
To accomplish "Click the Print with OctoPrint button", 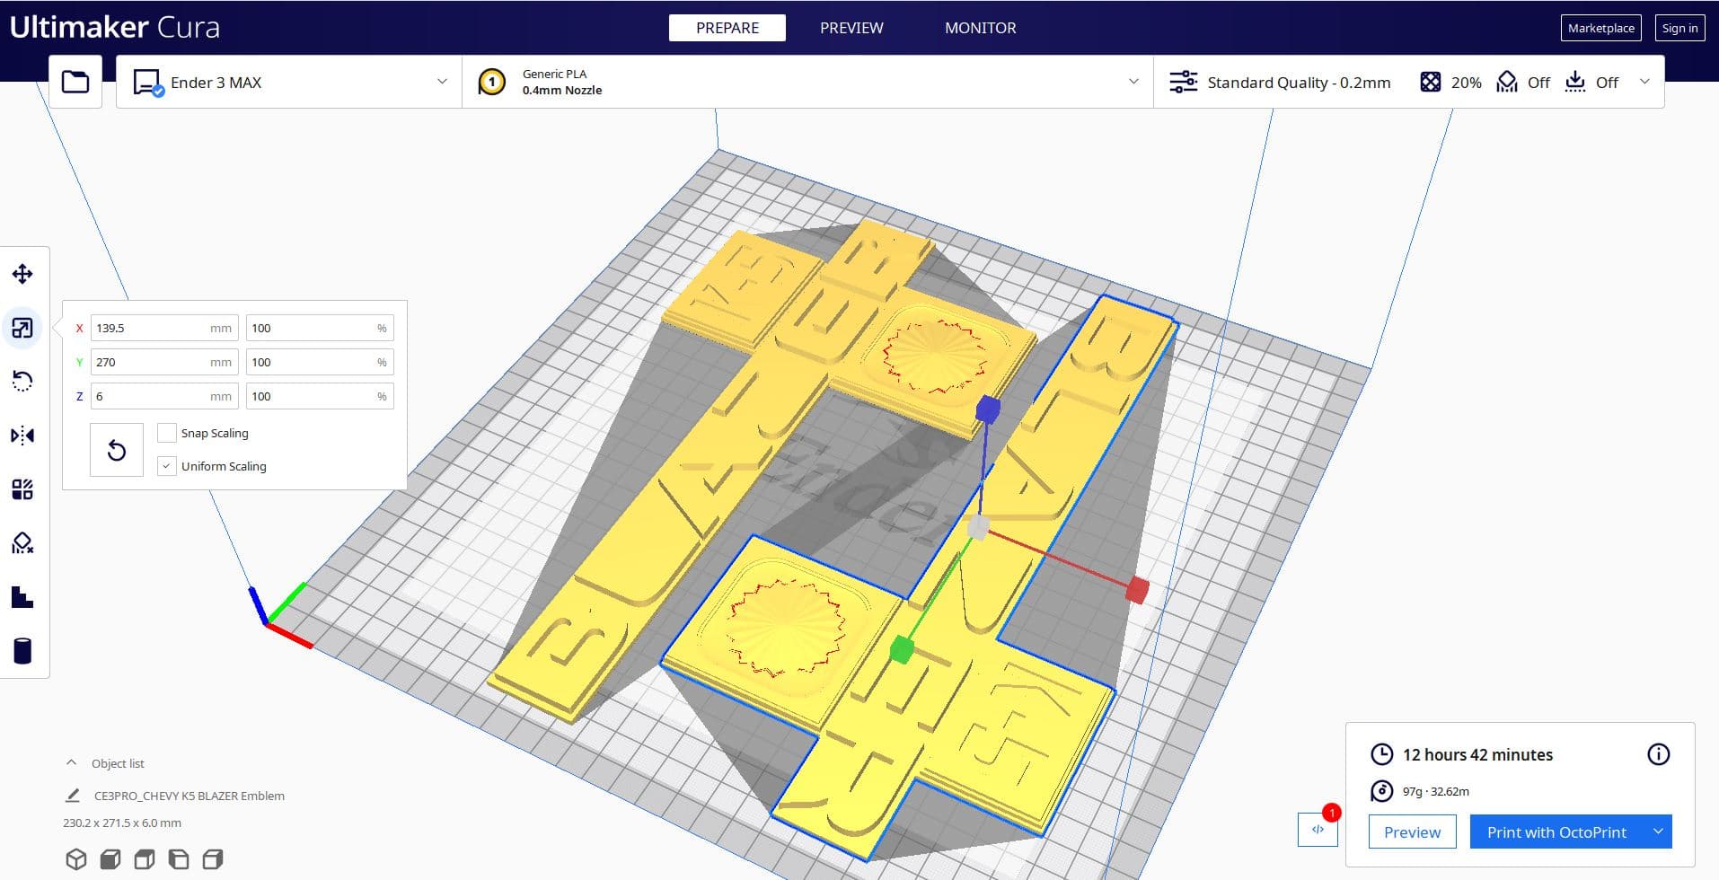I will (x=1556, y=832).
